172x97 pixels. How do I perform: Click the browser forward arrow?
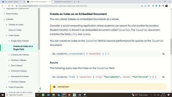[6, 6]
